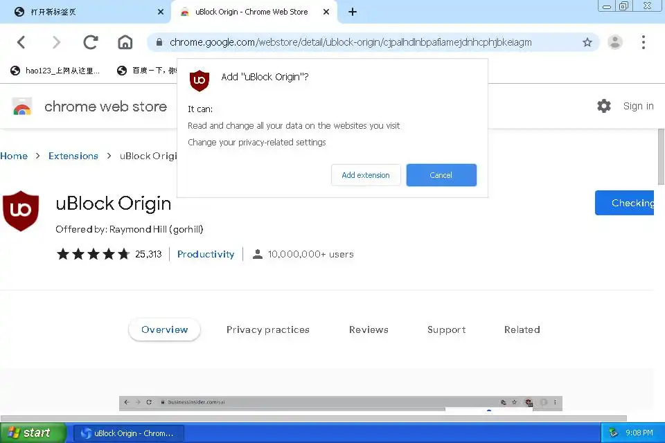Open the Productivity category link
Image resolution: width=665 pixels, height=443 pixels.
[206, 254]
